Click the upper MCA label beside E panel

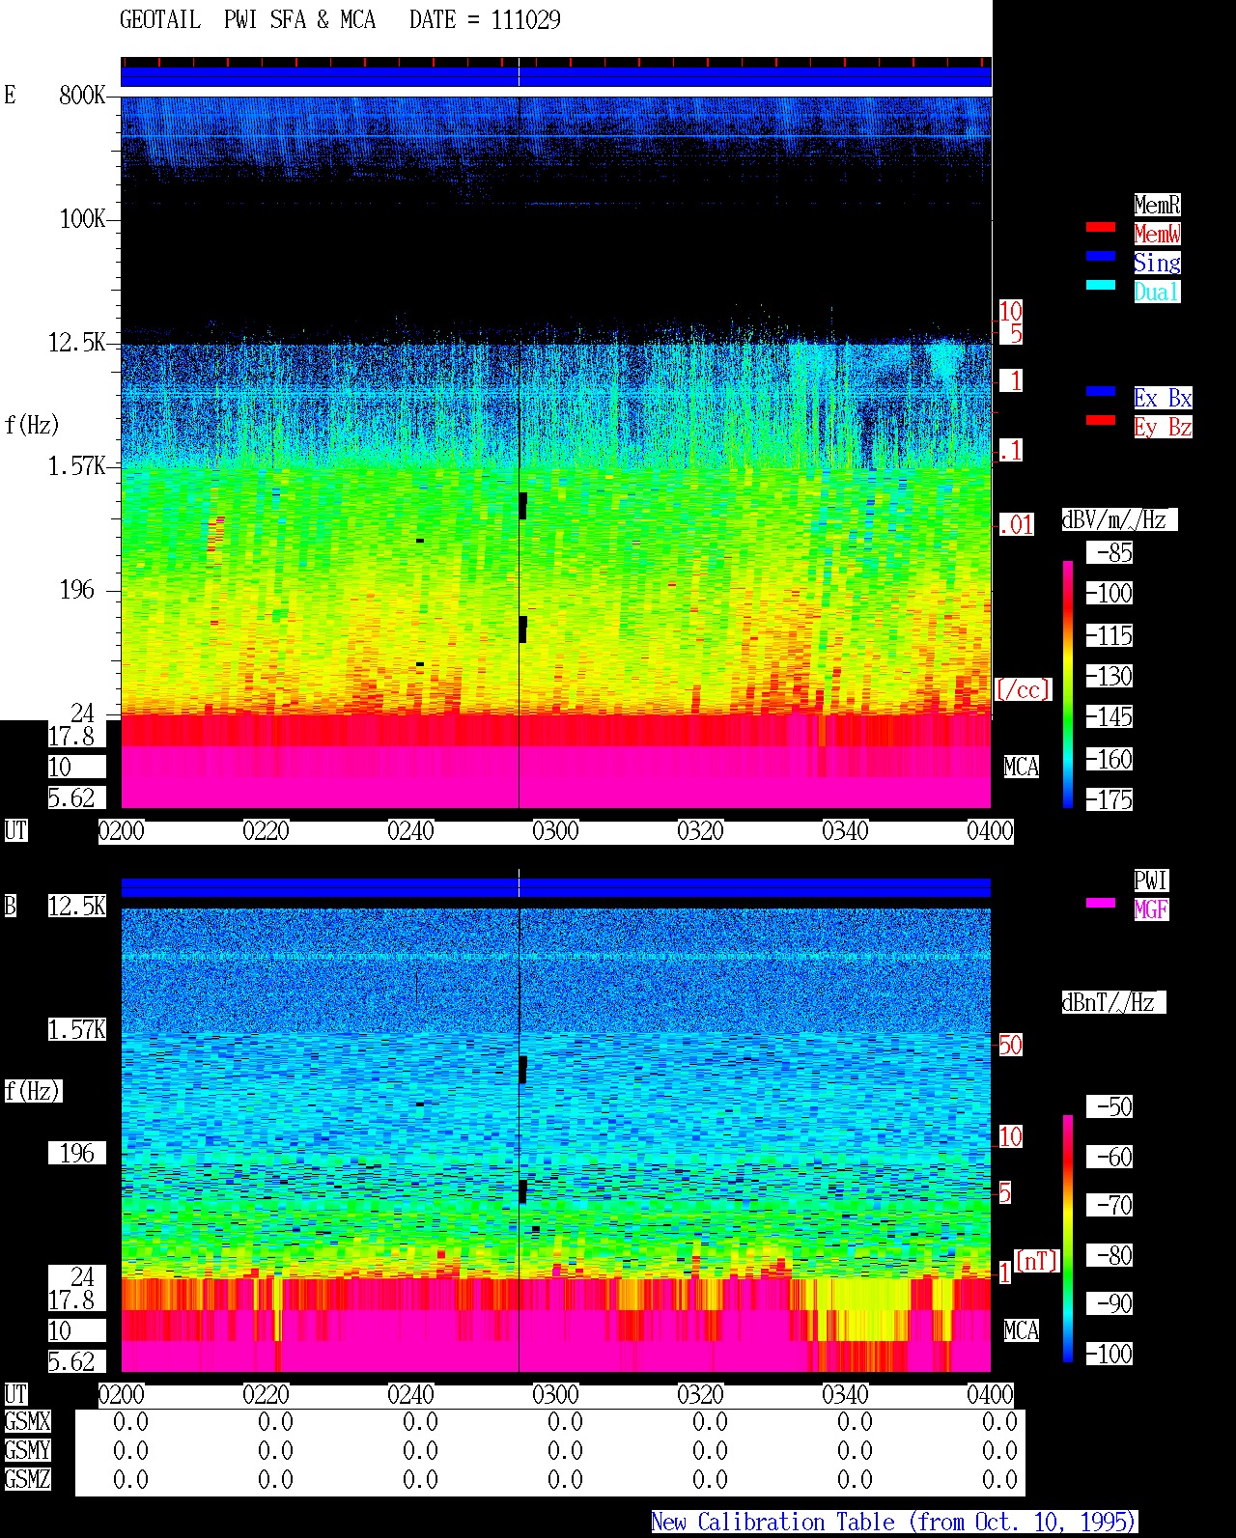[x=1021, y=768]
